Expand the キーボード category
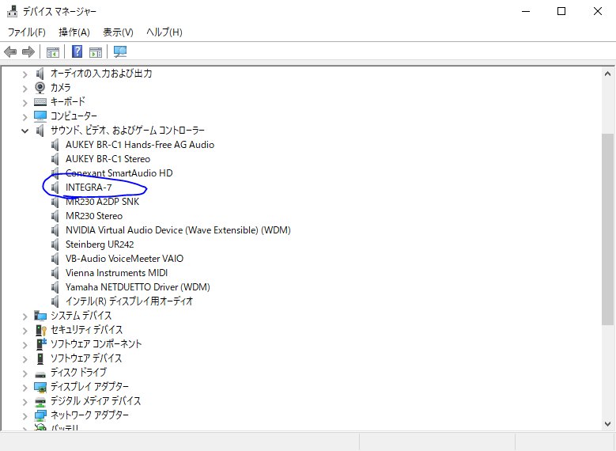Screen dimensions: 616x451 point(25,103)
